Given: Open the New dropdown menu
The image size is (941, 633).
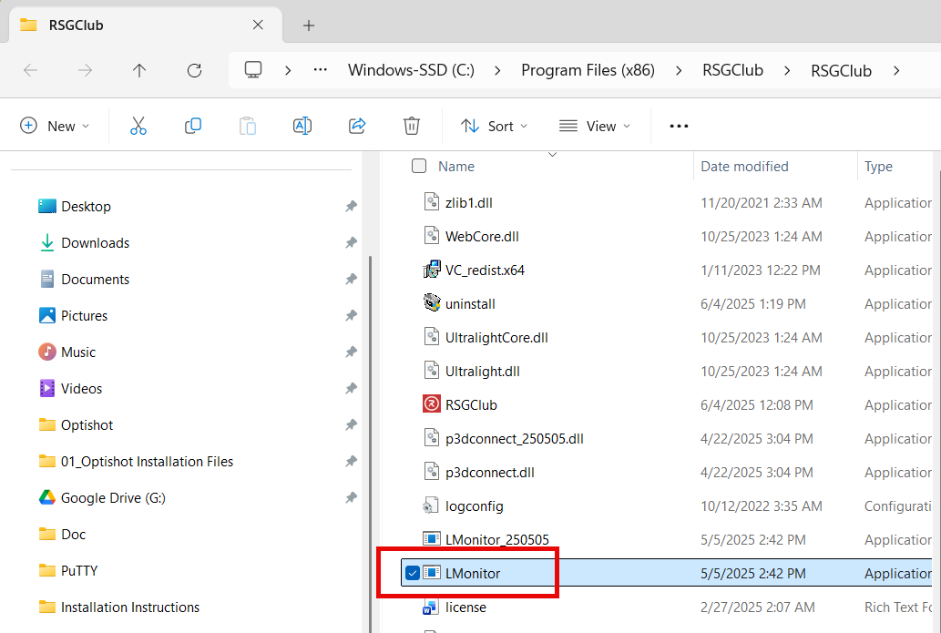Looking at the screenshot, I should coord(55,126).
